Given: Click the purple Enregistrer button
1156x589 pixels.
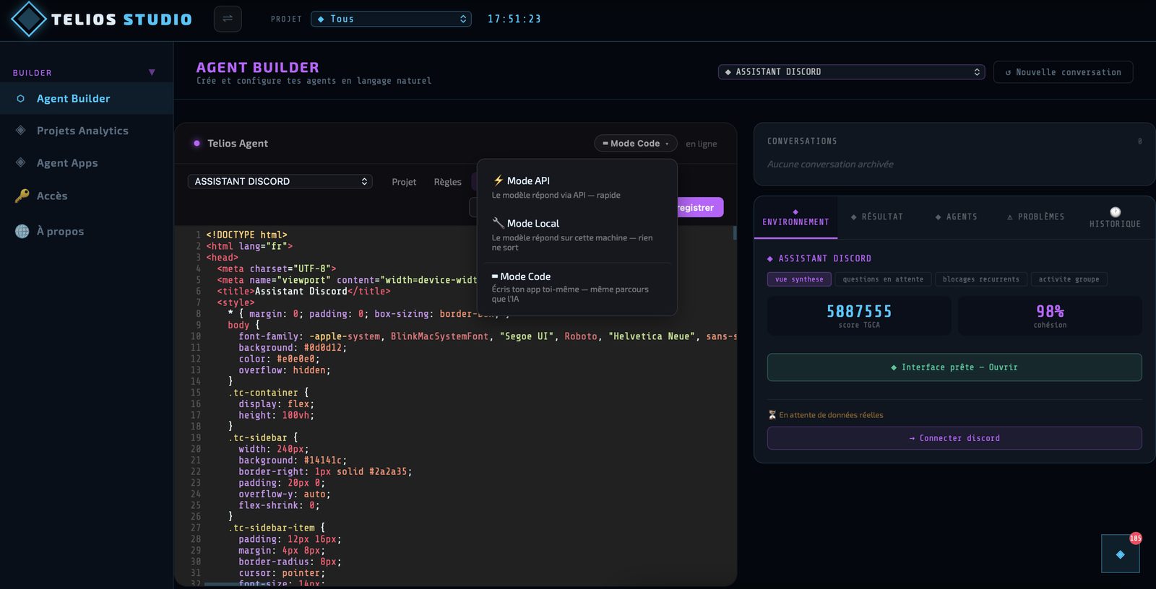Looking at the screenshot, I should pyautogui.click(x=699, y=207).
